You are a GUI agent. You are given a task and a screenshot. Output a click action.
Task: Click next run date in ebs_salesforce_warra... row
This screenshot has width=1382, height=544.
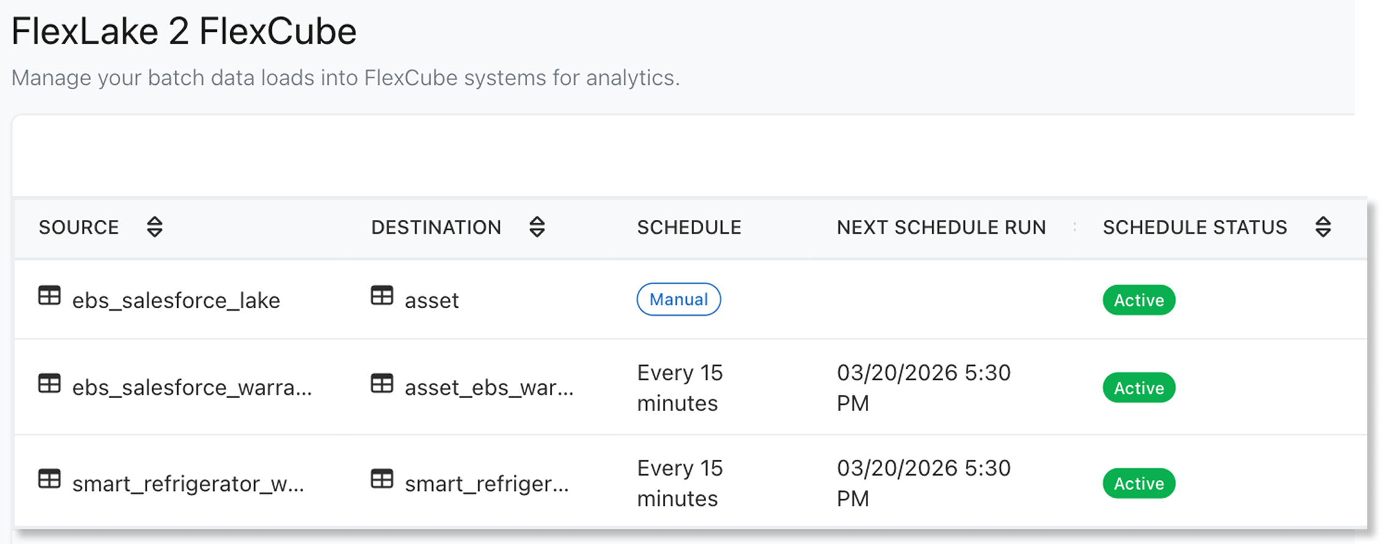click(x=924, y=388)
